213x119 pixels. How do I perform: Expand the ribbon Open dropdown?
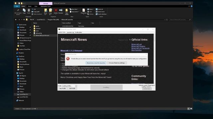click(x=91, y=9)
